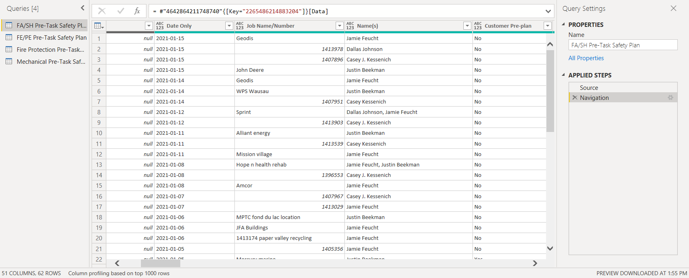
Task: Confirm formula with checkmark icon
Action: [x=120, y=11]
